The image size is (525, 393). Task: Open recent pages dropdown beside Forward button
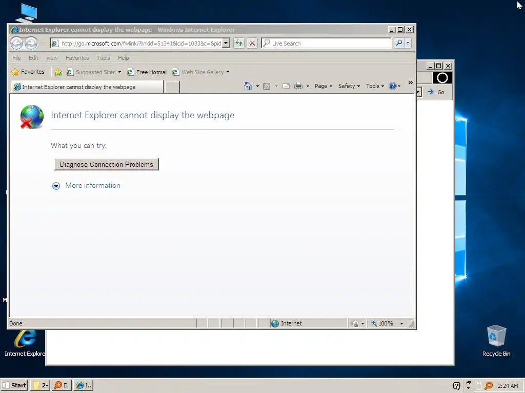tap(42, 43)
